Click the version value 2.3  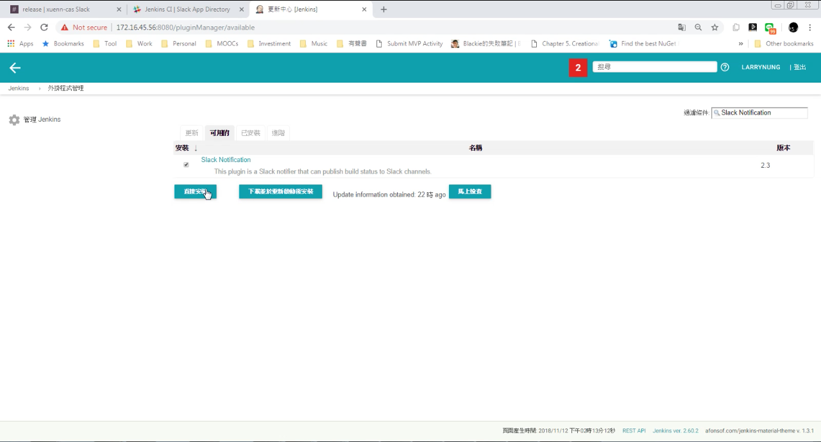click(x=765, y=165)
